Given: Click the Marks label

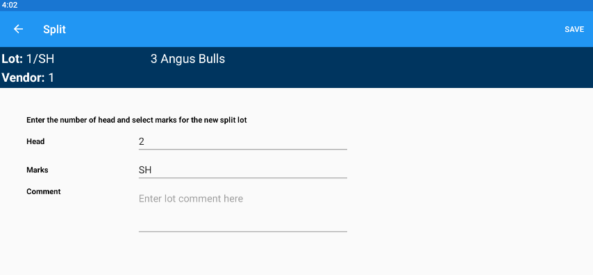Looking at the screenshot, I should 37,170.
